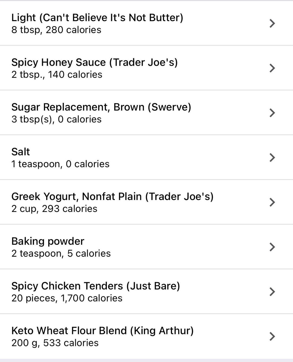Open the Light Can't Believe It's Not Butter chevron
This screenshot has height=362, width=293.
[x=272, y=23]
